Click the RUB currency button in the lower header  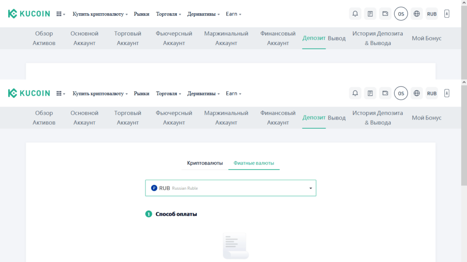431,93
